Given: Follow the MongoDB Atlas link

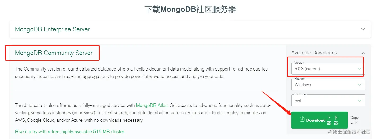Looking at the screenshot, I should click(x=152, y=105).
